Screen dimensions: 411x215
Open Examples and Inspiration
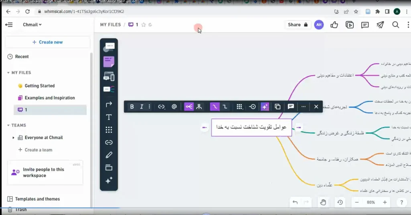pyautogui.click(x=46, y=98)
